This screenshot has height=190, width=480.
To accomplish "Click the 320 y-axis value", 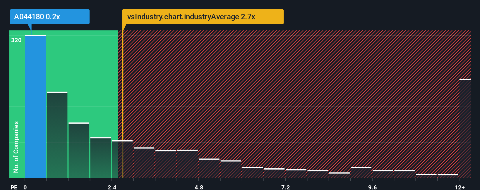I will (x=16, y=40).
